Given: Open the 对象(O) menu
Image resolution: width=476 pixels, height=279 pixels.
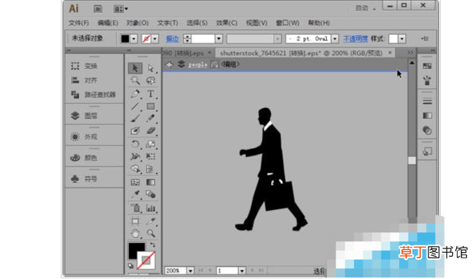Looking at the screenshot, I should [137, 23].
